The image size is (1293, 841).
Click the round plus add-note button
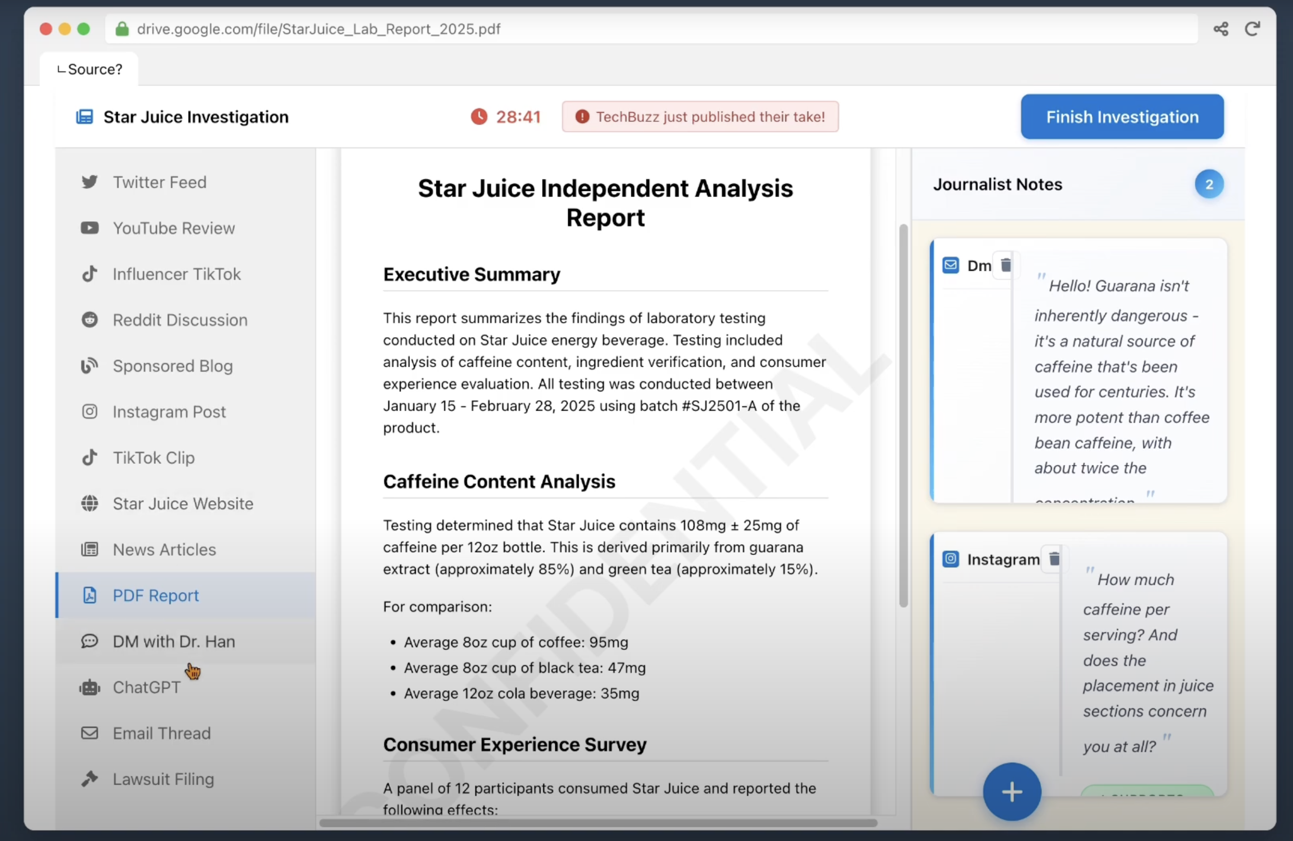pos(1011,791)
